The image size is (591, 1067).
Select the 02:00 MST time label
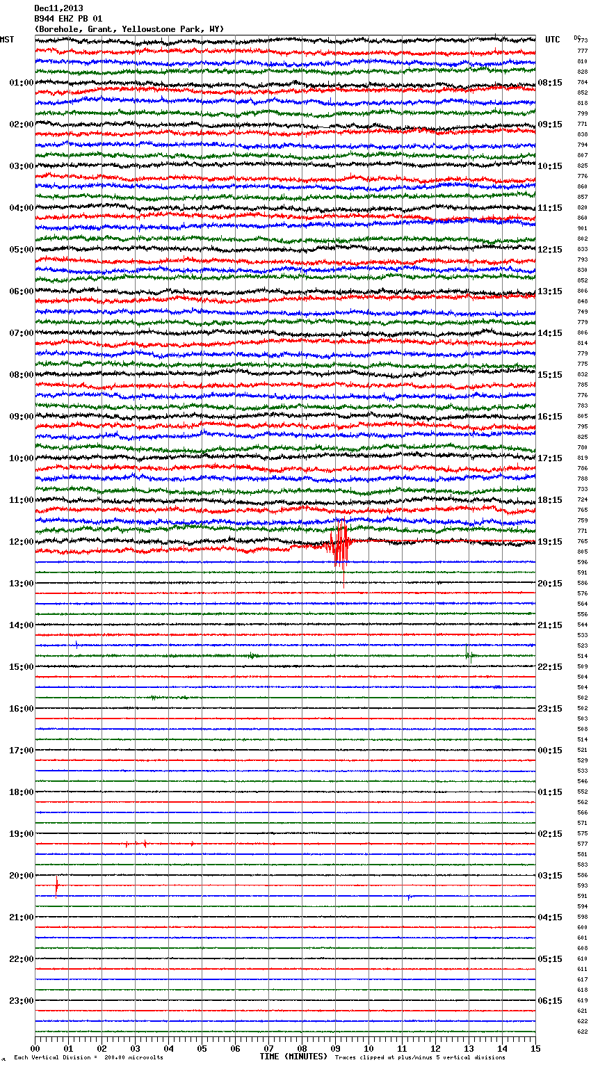click(22, 125)
